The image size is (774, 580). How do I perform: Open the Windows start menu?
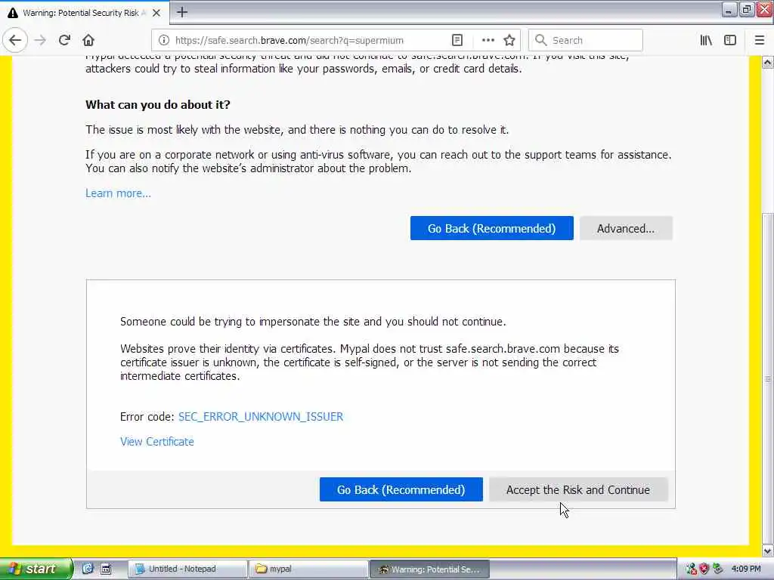[x=36, y=569]
